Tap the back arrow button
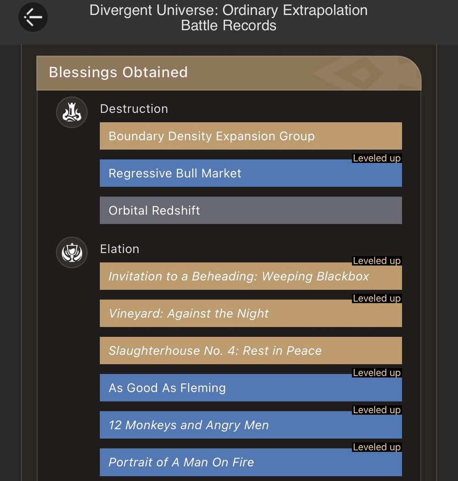The width and height of the screenshot is (458, 481). click(33, 17)
